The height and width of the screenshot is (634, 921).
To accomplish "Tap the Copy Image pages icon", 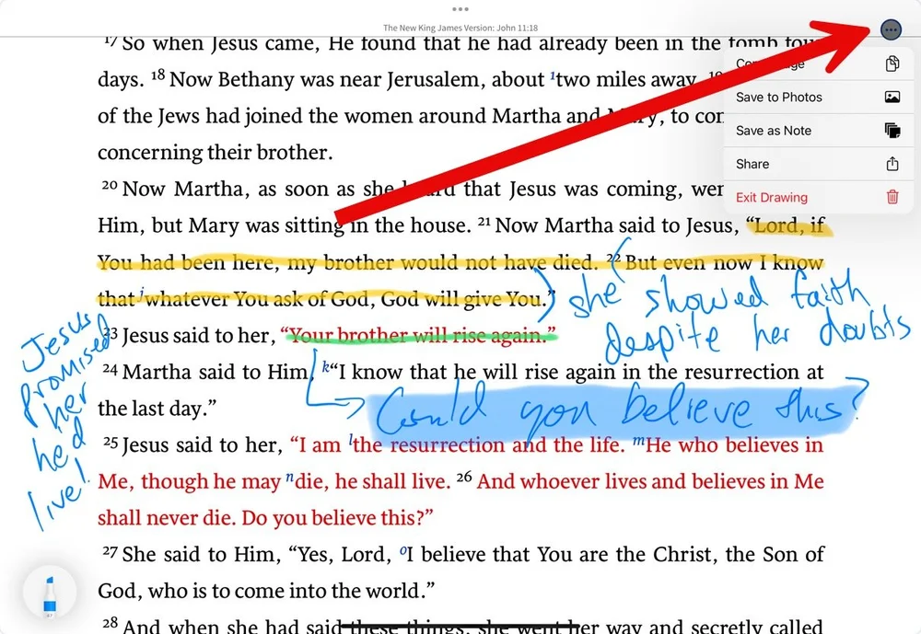I will click(892, 63).
